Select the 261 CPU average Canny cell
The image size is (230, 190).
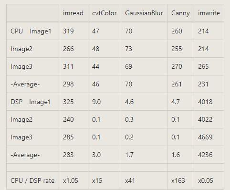pyautogui.click(x=177, y=84)
